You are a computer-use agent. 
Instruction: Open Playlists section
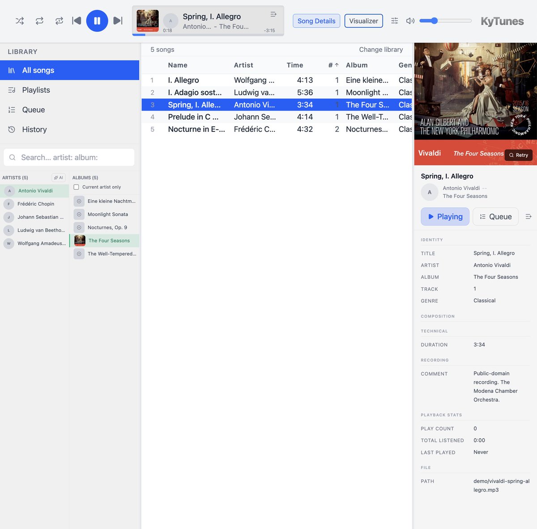(70, 90)
